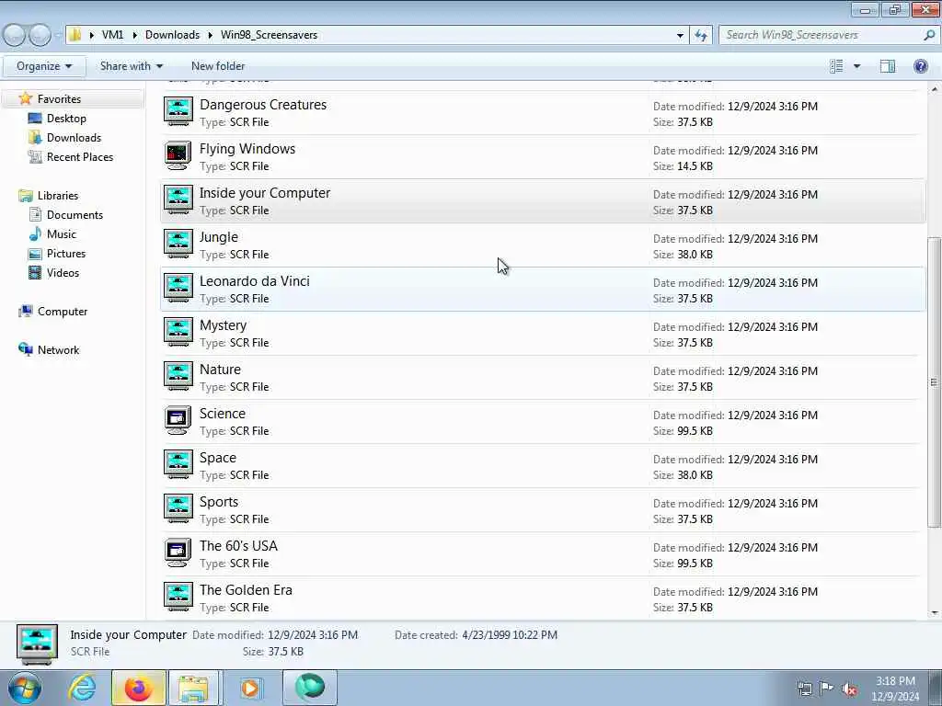
Task: Click the Sports screensaver icon
Action: pos(178,509)
